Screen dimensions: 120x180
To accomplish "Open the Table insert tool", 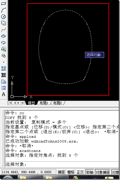I will pos(4,88).
